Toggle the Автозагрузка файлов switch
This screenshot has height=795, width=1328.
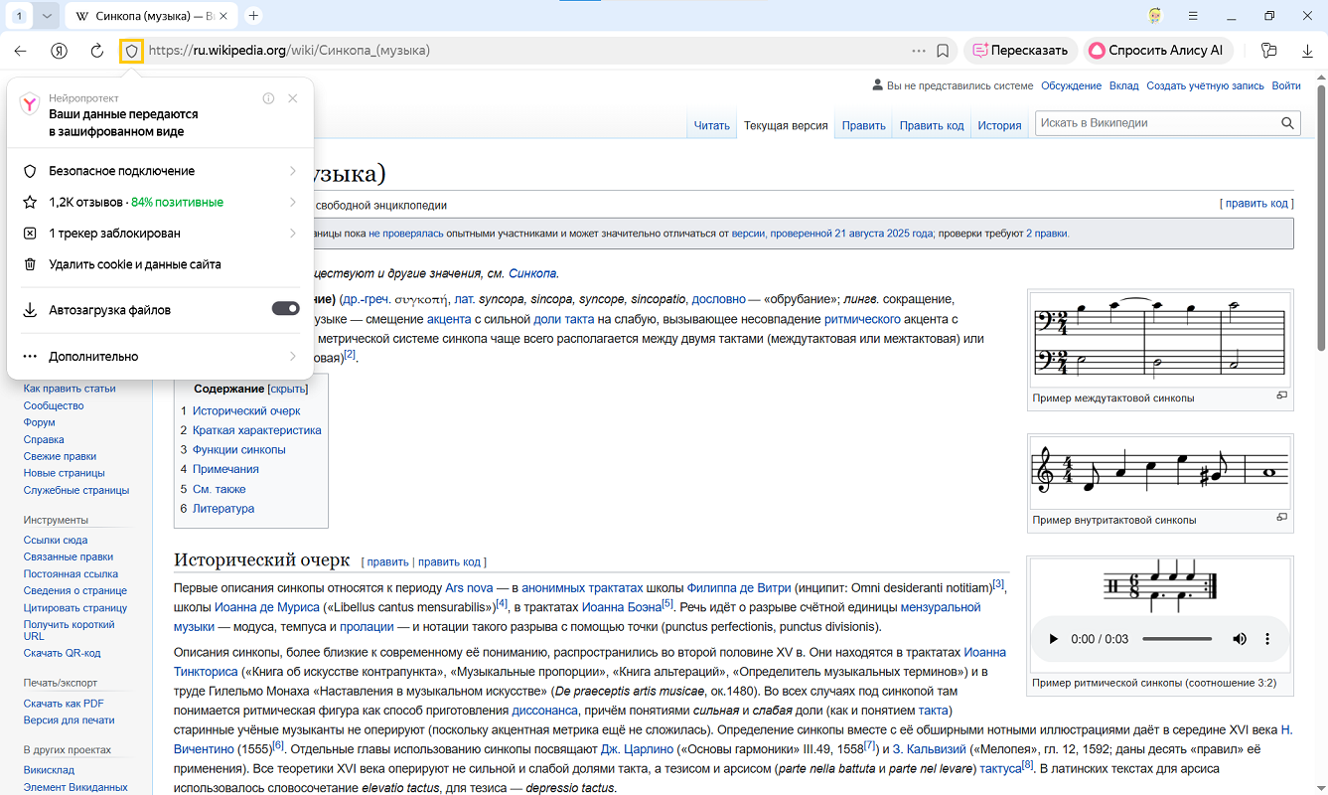click(x=285, y=309)
